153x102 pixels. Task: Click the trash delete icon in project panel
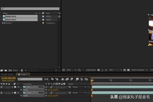[x=22, y=70]
